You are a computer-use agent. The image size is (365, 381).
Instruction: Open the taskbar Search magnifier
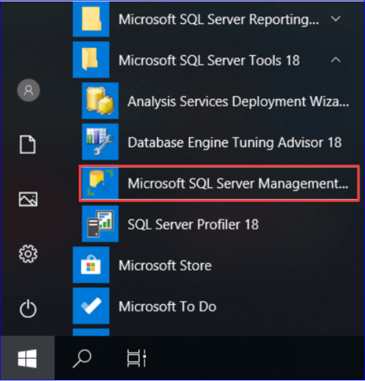(x=82, y=359)
